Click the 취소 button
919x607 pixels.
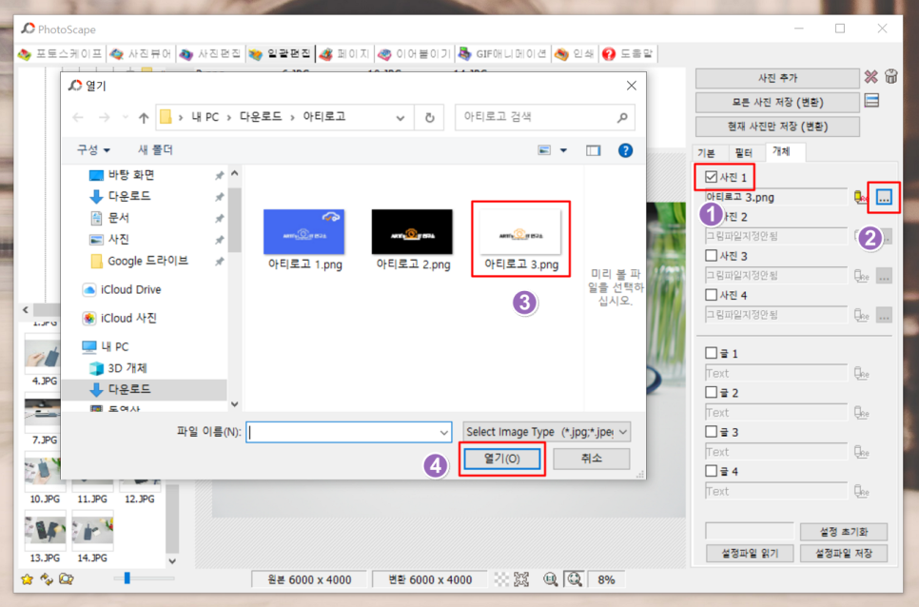[x=592, y=459]
